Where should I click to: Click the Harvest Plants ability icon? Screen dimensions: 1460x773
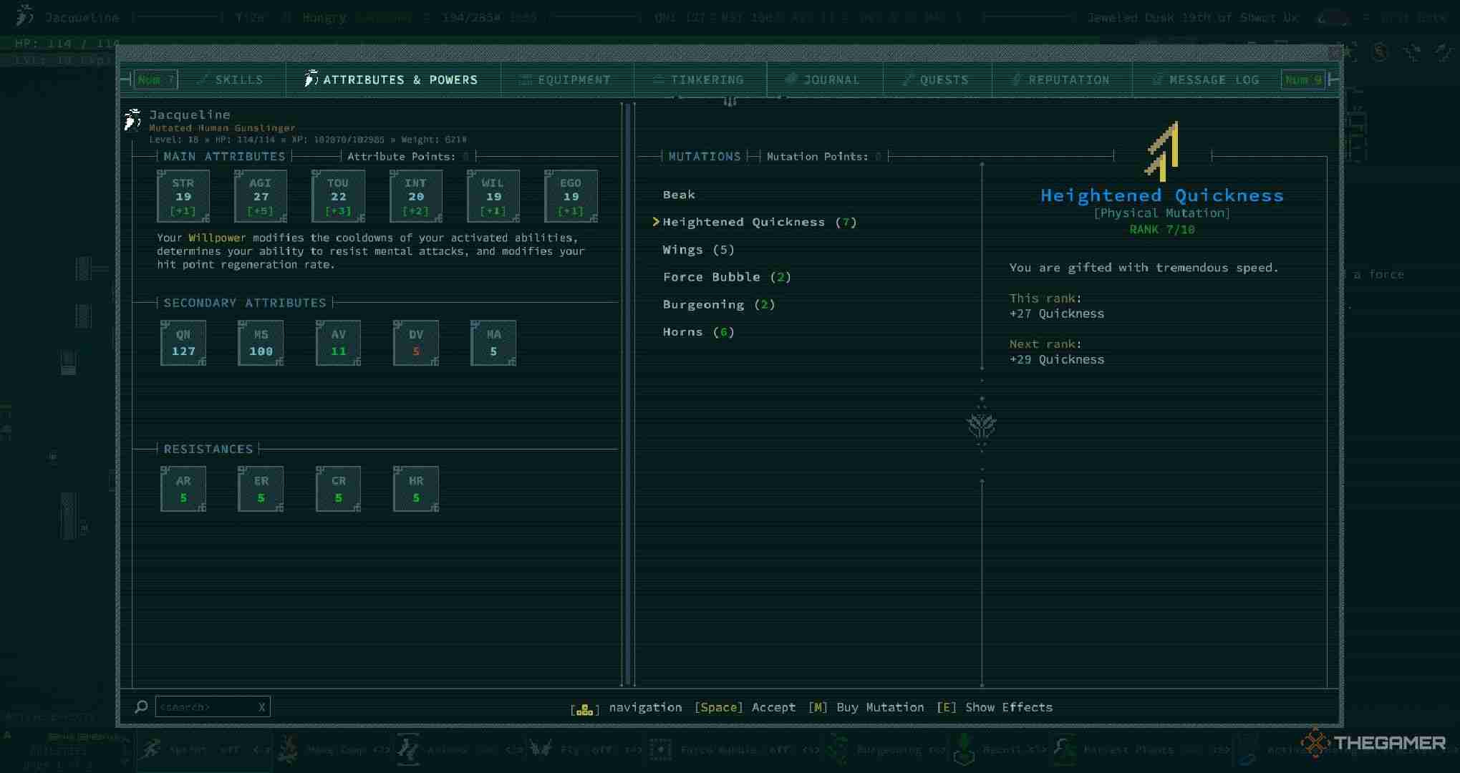[1064, 749]
